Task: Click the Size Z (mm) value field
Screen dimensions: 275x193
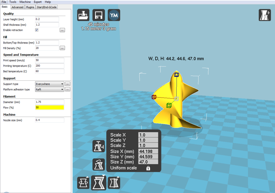Action: tap(148, 162)
